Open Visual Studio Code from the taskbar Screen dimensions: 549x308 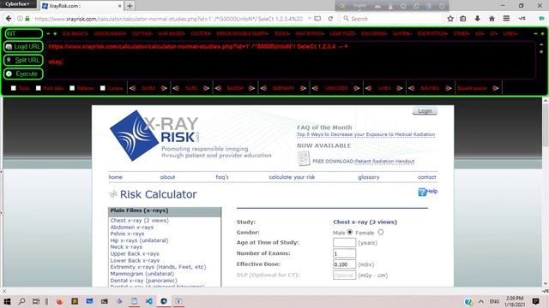click(x=149, y=301)
